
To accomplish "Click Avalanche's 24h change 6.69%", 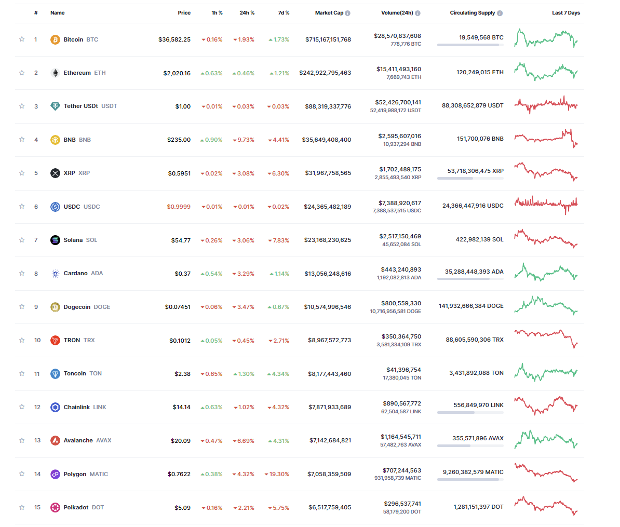I will (244, 441).
